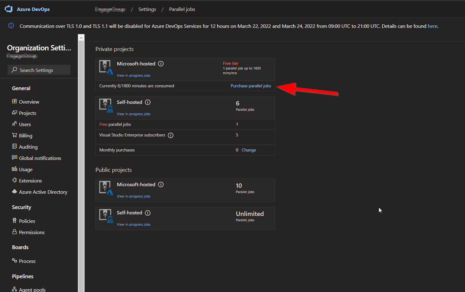The height and width of the screenshot is (292, 465).
Task: Click the Free tier label
Action: [x=231, y=64]
